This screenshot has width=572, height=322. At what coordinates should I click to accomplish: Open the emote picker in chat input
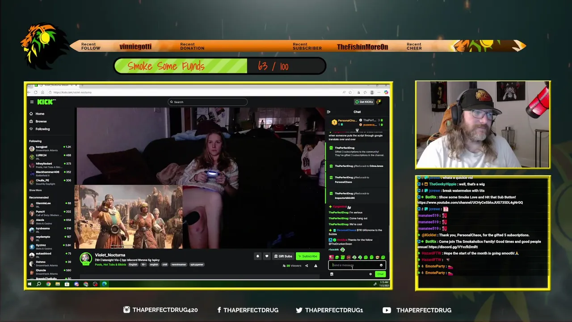pos(381,265)
